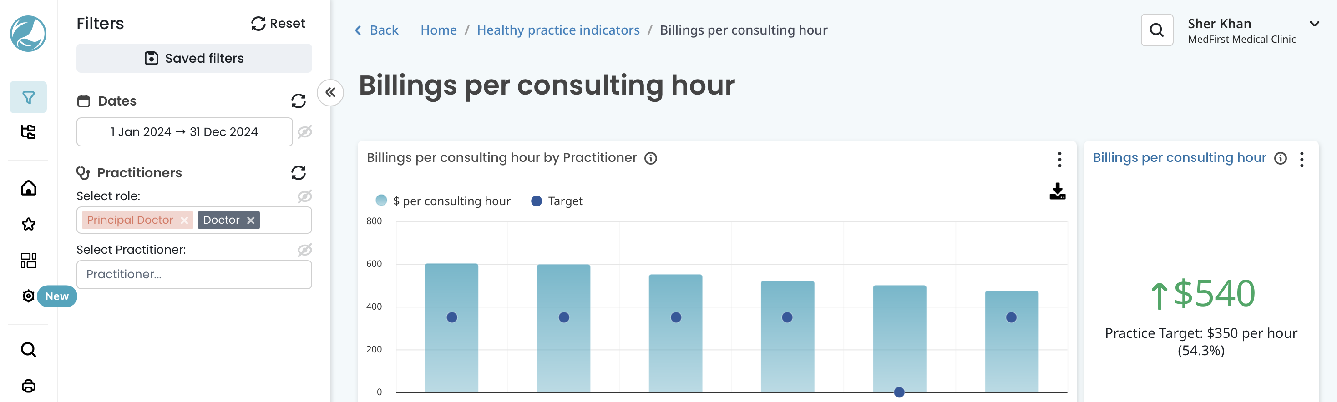Image resolution: width=1337 pixels, height=402 pixels.
Task: Toggle the Target legend swatch
Action: pos(537,201)
